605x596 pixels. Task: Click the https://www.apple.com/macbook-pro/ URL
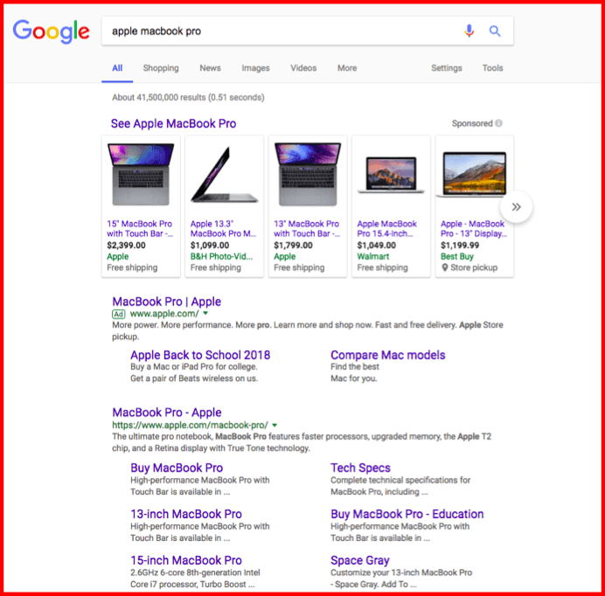click(190, 425)
